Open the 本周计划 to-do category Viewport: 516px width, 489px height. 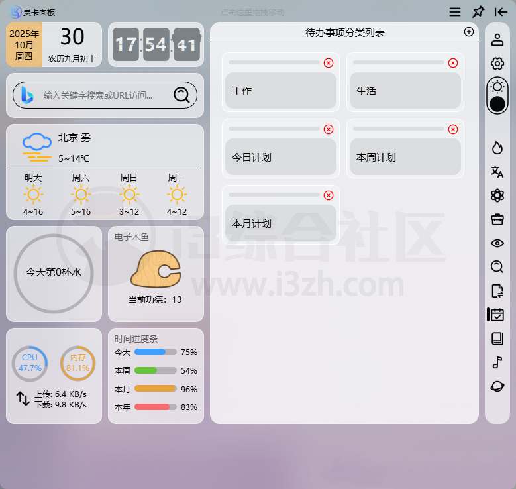pos(405,157)
